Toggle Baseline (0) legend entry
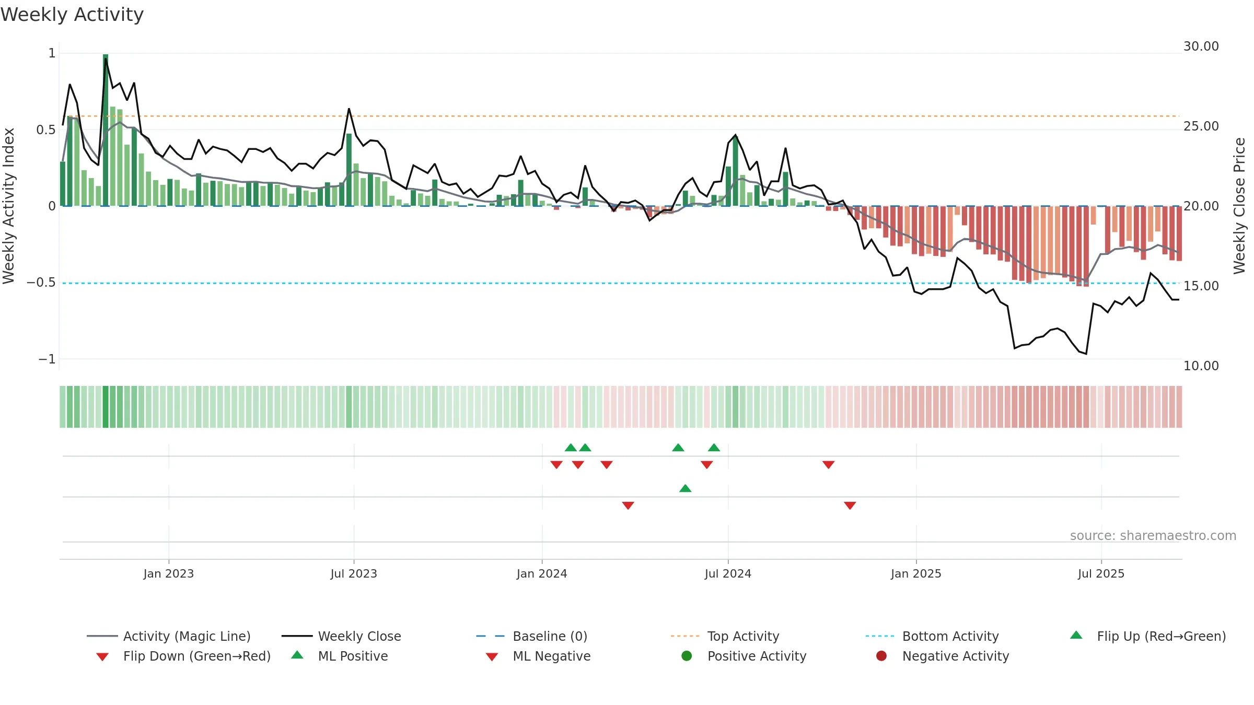Screen dimensions: 1254x705 tap(532, 636)
